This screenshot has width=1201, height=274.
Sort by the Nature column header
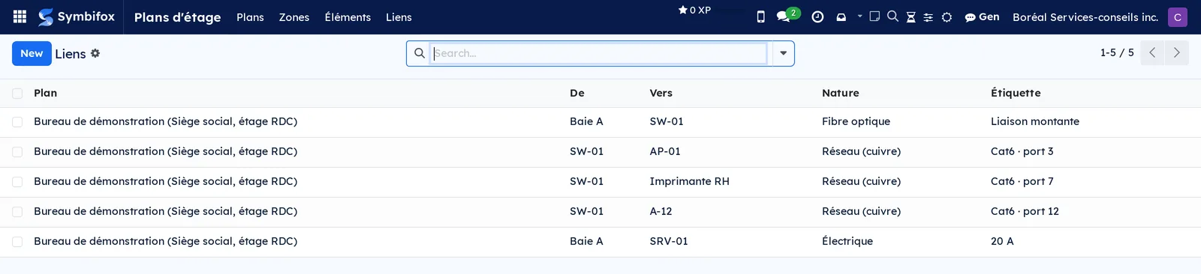pos(841,93)
